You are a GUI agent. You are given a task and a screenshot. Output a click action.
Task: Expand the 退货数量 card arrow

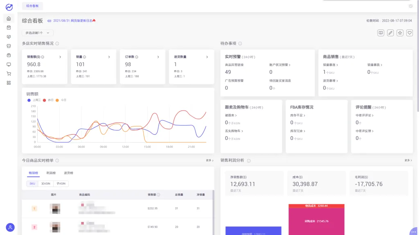tap(207, 57)
